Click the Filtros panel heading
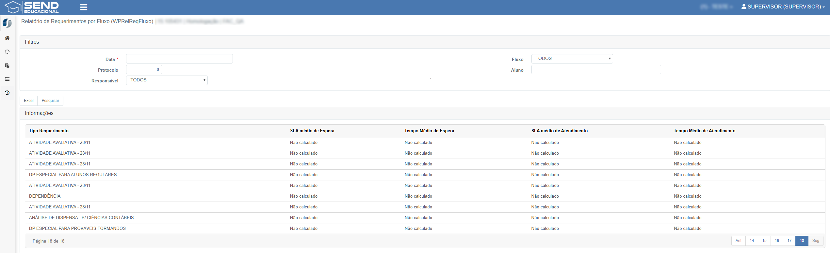Screen dimensions: 830x253 [x=32, y=42]
